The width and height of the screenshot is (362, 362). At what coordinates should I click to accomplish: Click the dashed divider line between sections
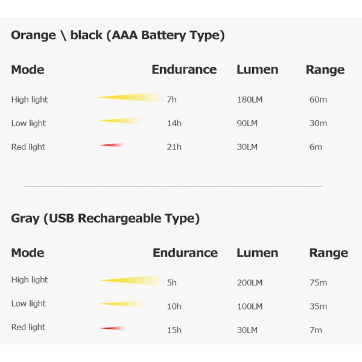pyautogui.click(x=173, y=186)
